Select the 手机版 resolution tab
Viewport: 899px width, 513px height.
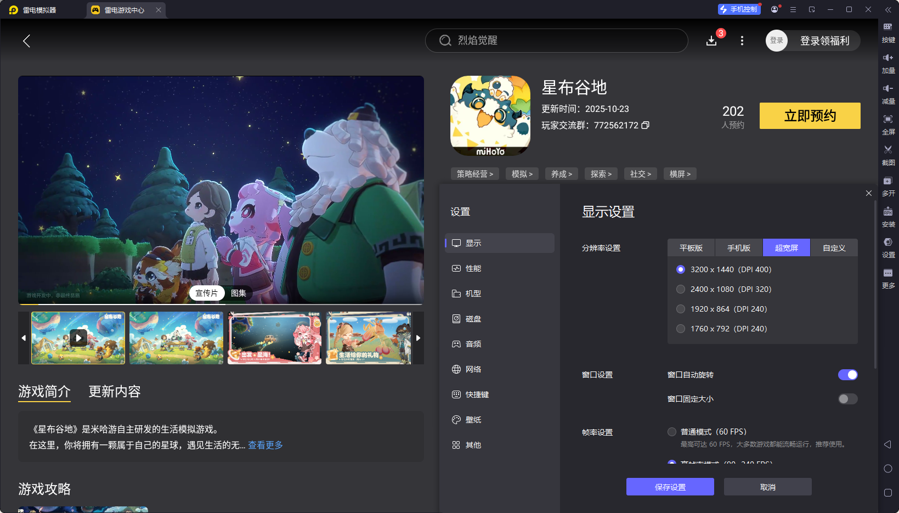click(738, 247)
